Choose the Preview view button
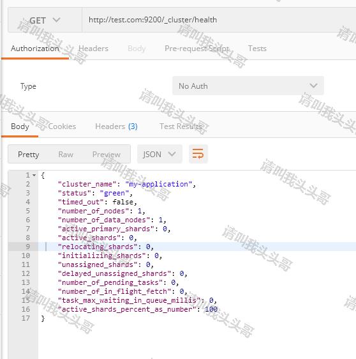 tap(107, 155)
